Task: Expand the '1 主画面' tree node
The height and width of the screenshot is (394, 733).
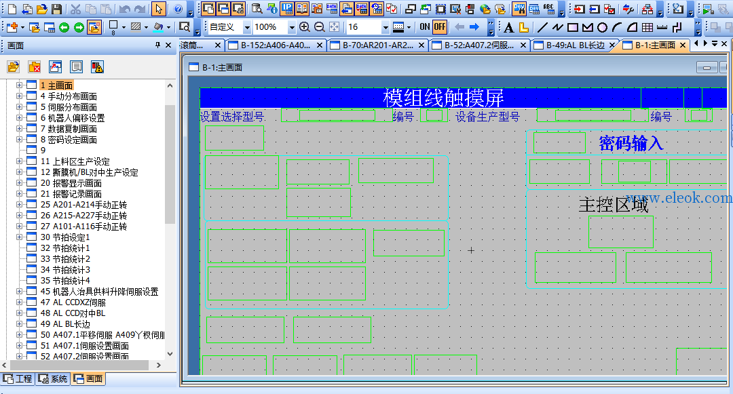Action: [x=19, y=85]
